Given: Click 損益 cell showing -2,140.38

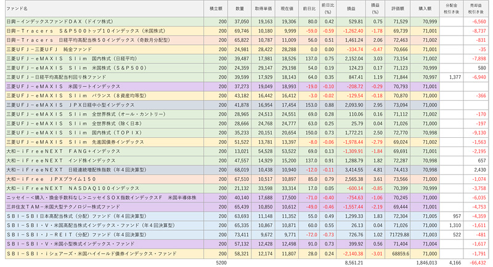Looking at the screenshot, I should 353,253.
